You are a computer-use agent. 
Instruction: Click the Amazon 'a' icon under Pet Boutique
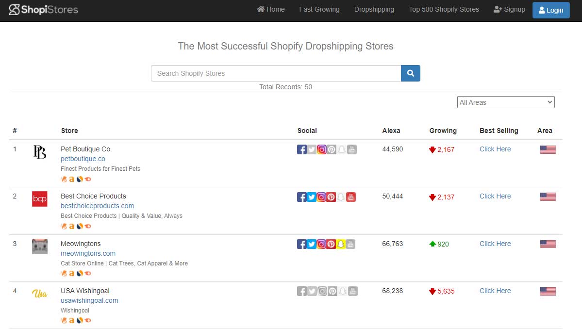(71, 179)
